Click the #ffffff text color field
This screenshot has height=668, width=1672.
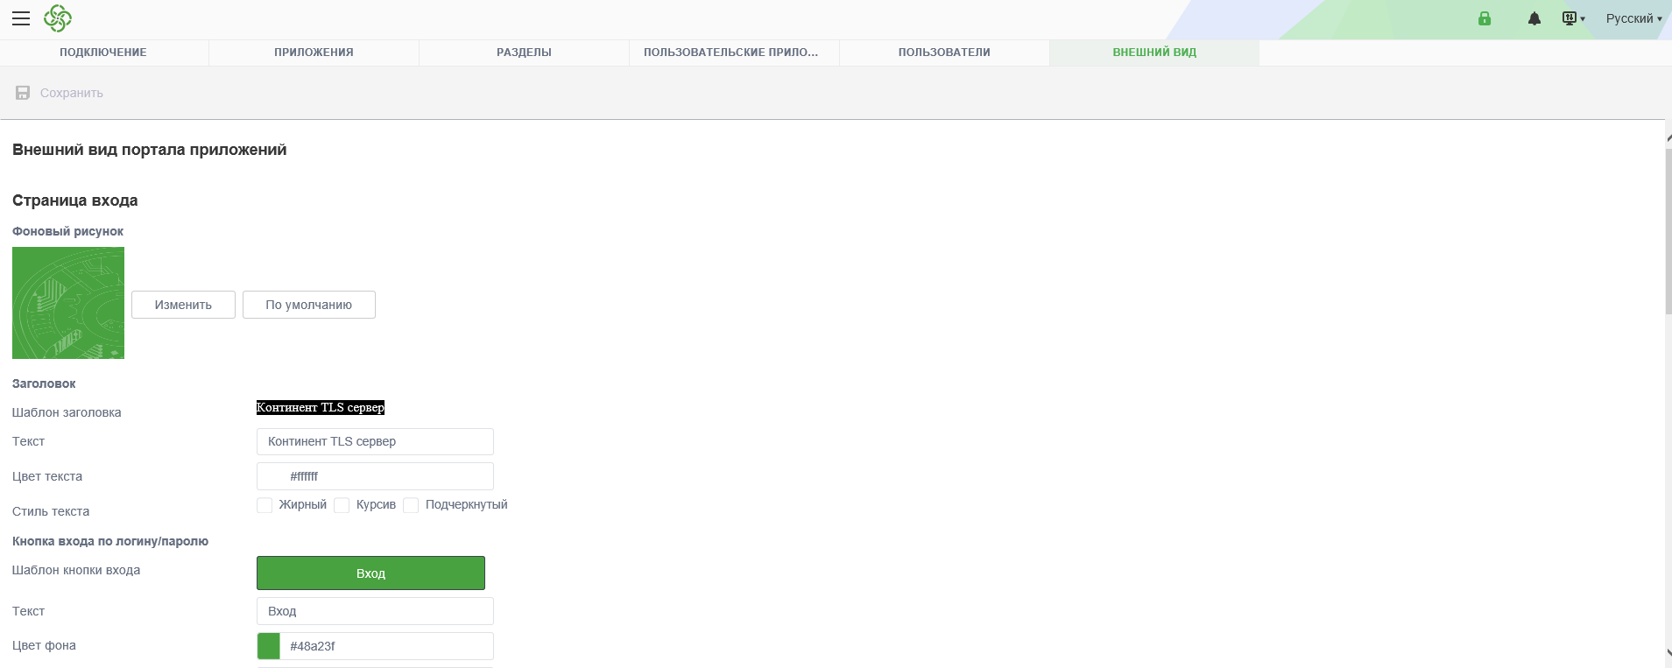(x=375, y=476)
